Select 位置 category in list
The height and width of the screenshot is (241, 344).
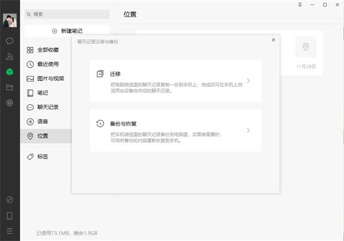click(x=46, y=136)
